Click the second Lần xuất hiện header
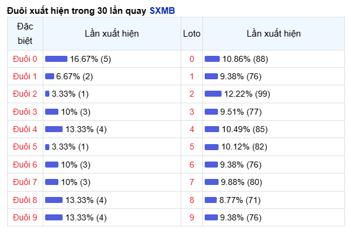 click(274, 34)
